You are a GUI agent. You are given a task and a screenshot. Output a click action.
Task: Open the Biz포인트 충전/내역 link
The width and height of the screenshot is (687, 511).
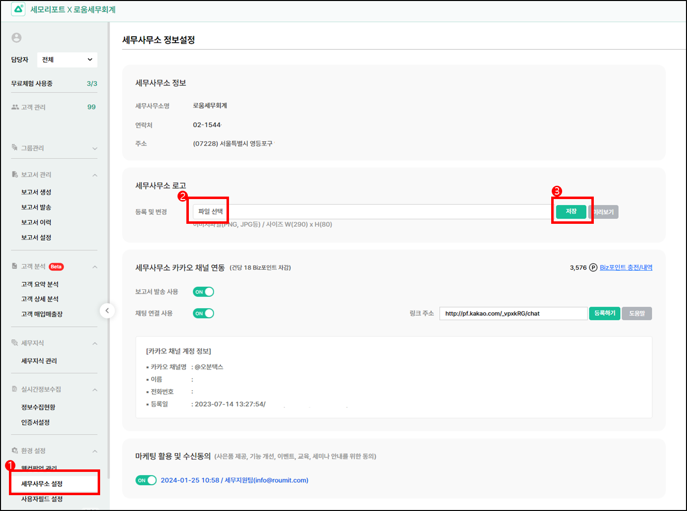[x=626, y=268]
